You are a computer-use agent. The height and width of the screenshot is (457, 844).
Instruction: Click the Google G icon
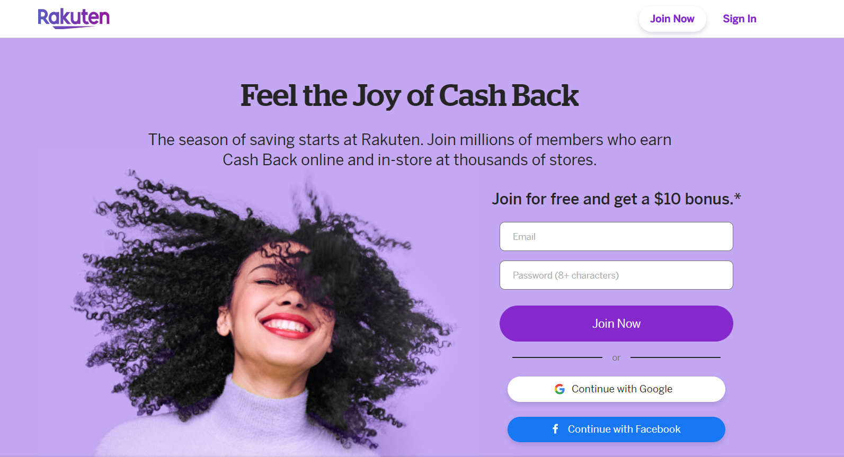(x=559, y=389)
